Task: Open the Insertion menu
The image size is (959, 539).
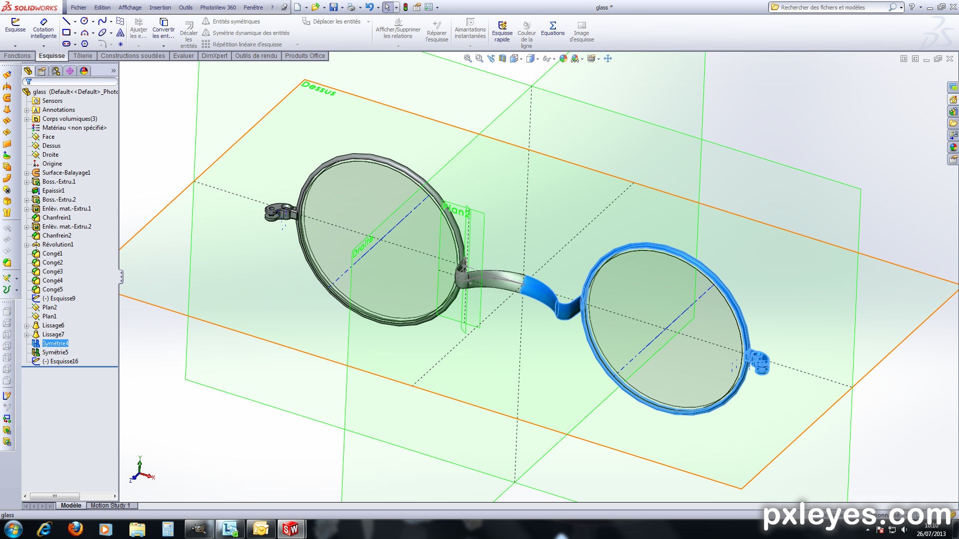Action: click(x=160, y=7)
